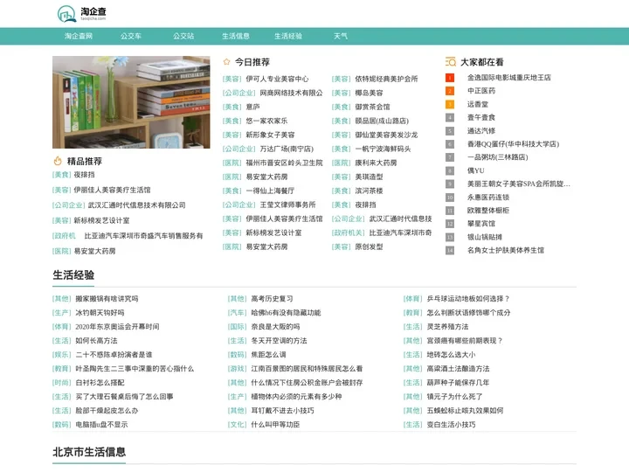Open the 公交车 nav item
629x472 pixels.
coord(131,36)
